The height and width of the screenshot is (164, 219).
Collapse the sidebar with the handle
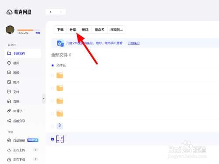(x=44, y=99)
